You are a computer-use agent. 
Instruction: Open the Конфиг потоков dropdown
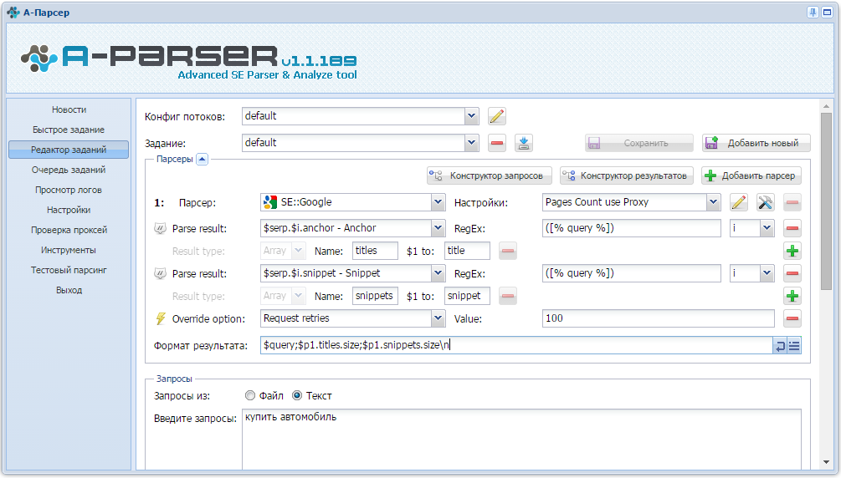[471, 116]
